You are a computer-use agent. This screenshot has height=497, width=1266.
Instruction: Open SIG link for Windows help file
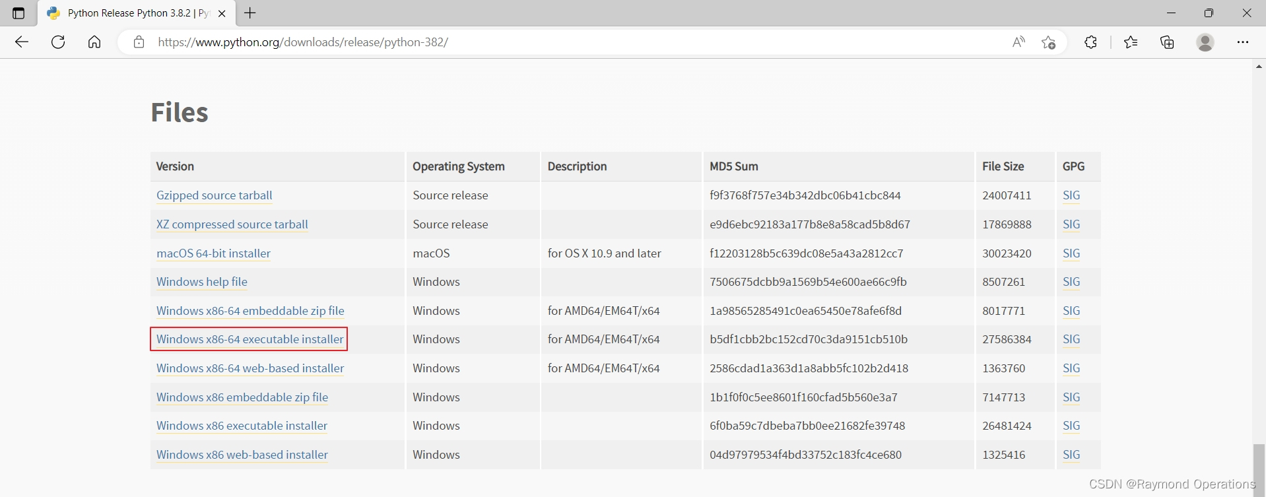[x=1071, y=282]
